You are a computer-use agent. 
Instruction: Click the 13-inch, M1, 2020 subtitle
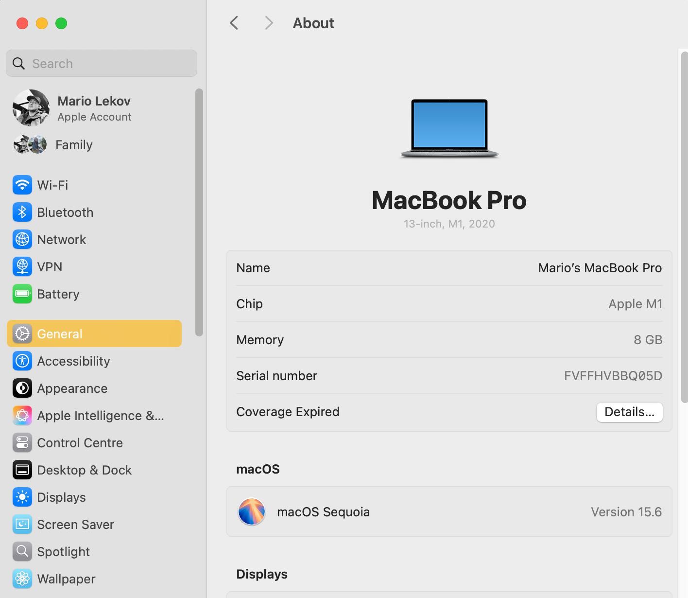click(449, 224)
